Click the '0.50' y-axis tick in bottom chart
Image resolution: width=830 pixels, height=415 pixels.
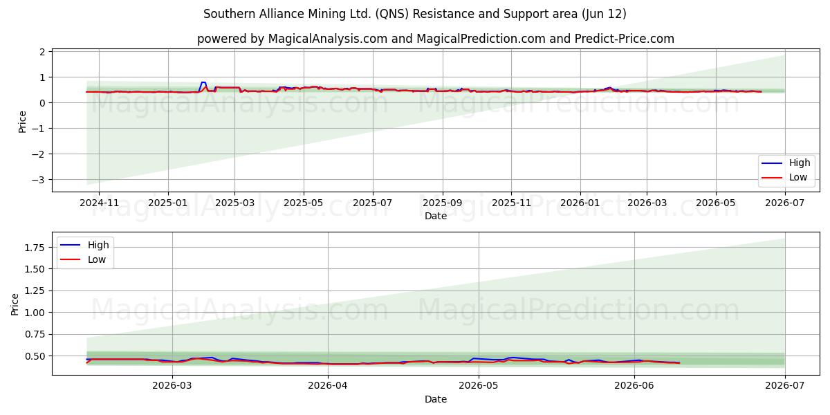[36, 356]
